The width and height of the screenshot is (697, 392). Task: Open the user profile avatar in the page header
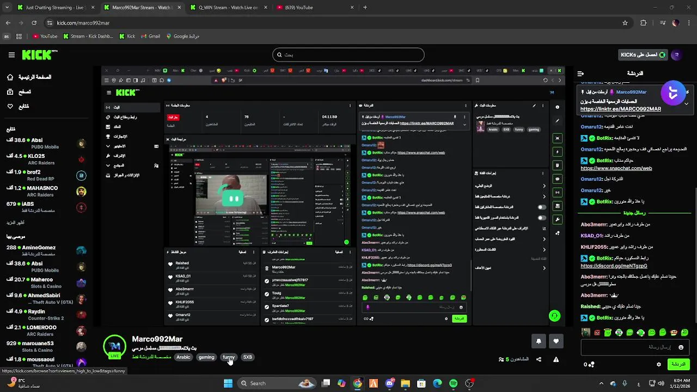click(x=677, y=54)
